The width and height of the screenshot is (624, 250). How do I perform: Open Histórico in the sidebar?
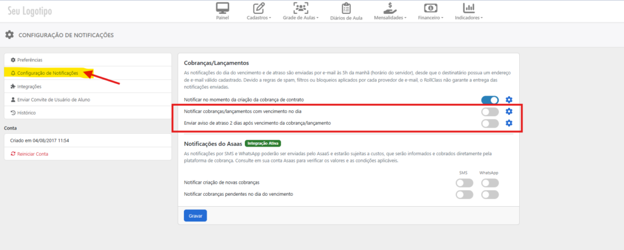[x=88, y=113]
